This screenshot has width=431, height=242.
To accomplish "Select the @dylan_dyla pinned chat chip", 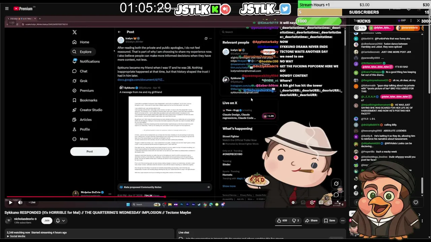I will coord(382,28).
